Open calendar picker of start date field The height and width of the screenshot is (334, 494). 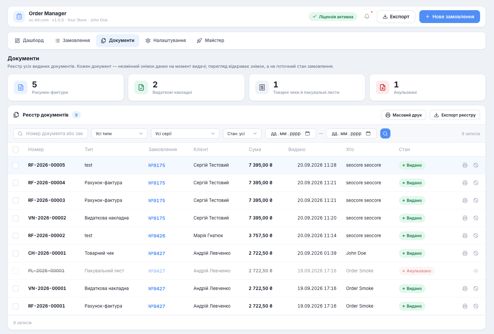pyautogui.click(x=308, y=133)
